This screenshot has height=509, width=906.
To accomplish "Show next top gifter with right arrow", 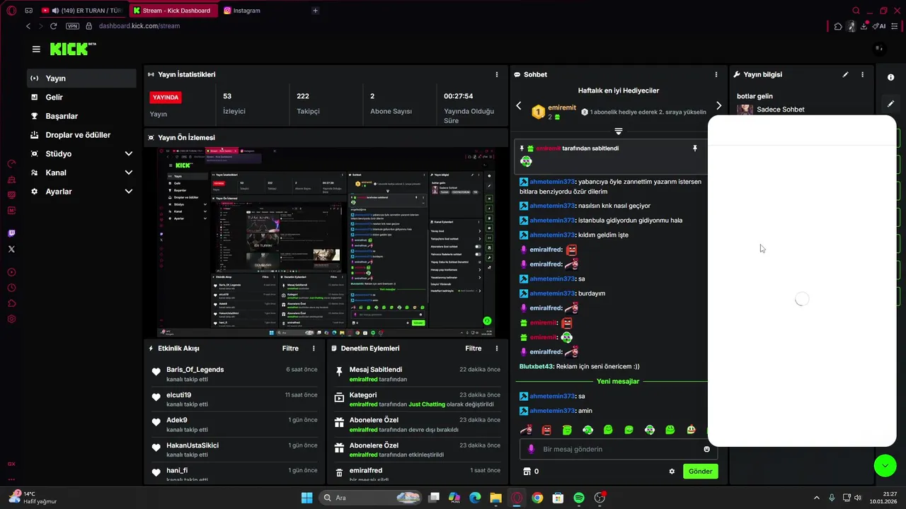I will (718, 106).
